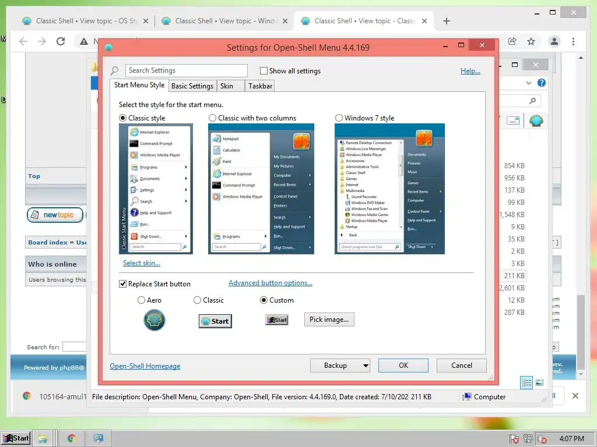Click the Windows 7 style preview image
The image size is (597, 447).
tap(389, 189)
